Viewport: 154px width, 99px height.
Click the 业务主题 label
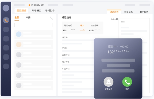(114, 19)
